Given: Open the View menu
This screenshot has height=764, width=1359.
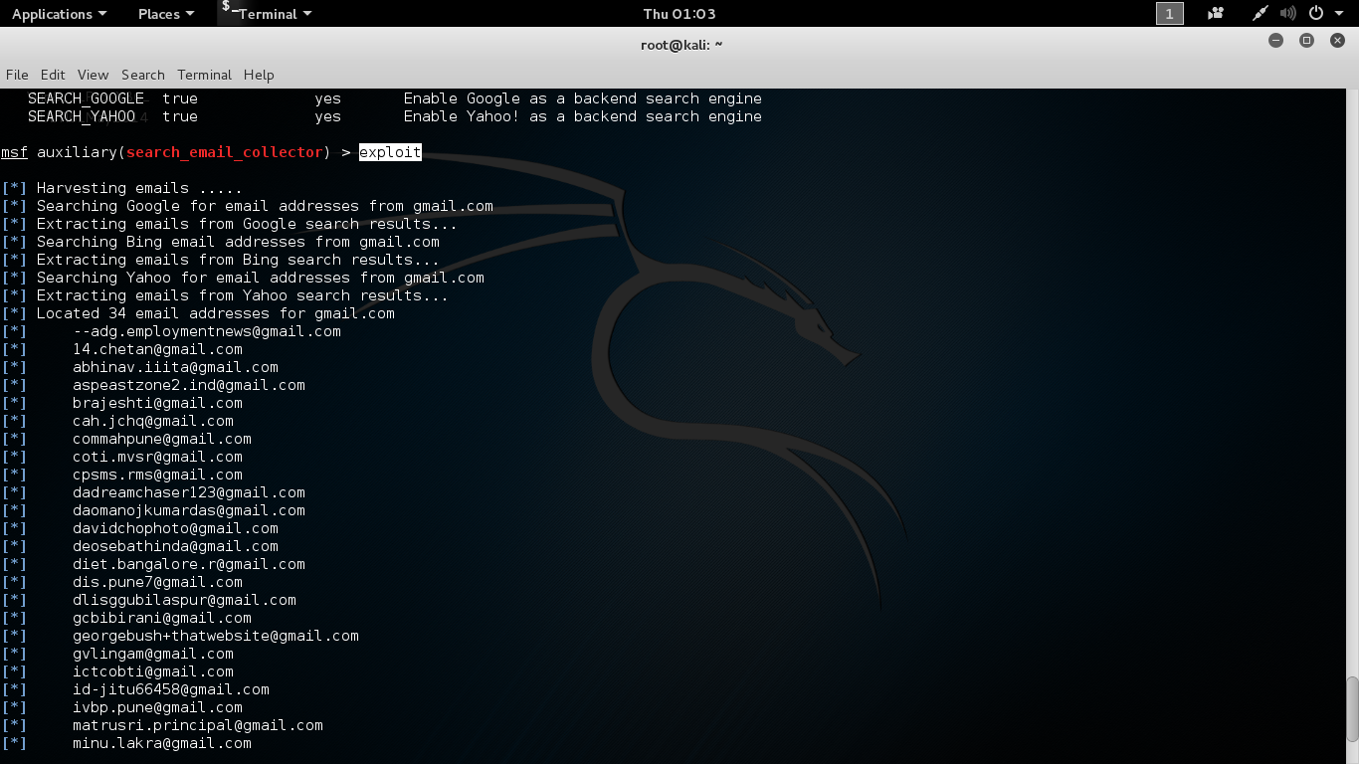Looking at the screenshot, I should tap(93, 75).
